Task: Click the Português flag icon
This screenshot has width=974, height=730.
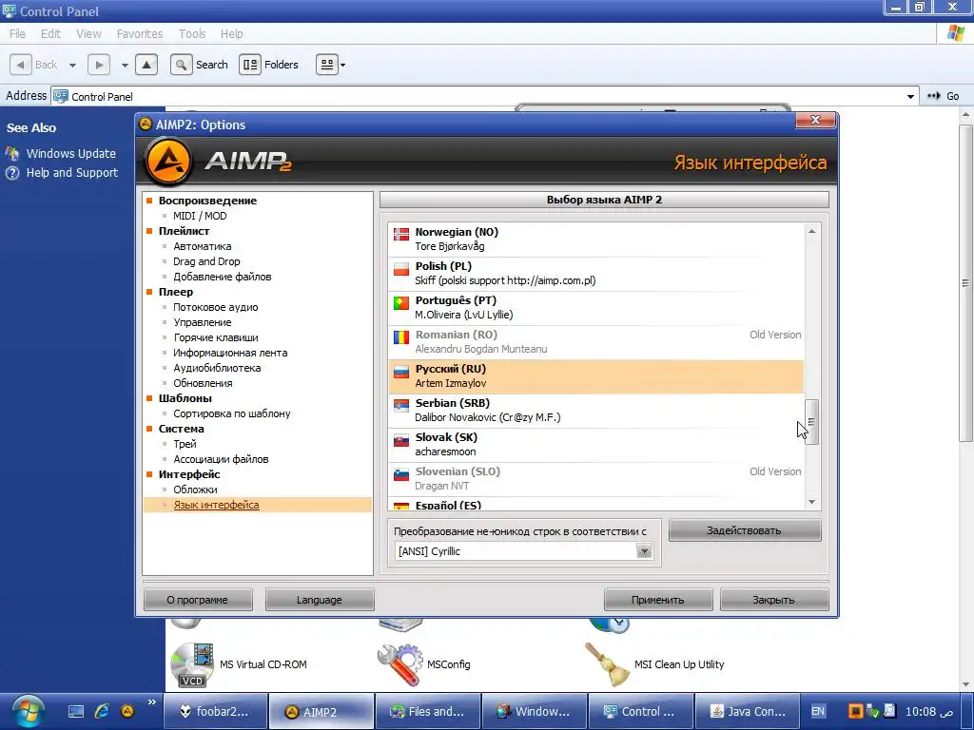Action: [401, 303]
